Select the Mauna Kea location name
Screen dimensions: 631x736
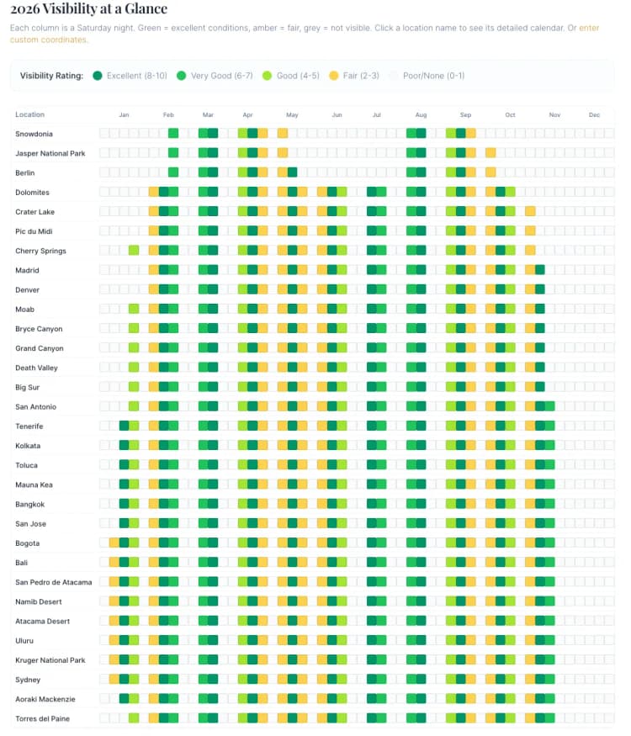pos(34,484)
